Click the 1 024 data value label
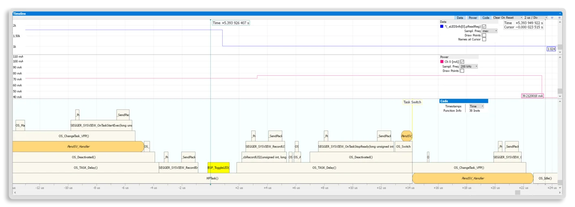This screenshot has width=575, height=207. coord(551,49)
